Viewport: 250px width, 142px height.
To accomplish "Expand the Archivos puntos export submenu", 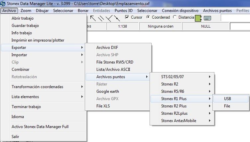I will 118,77.
